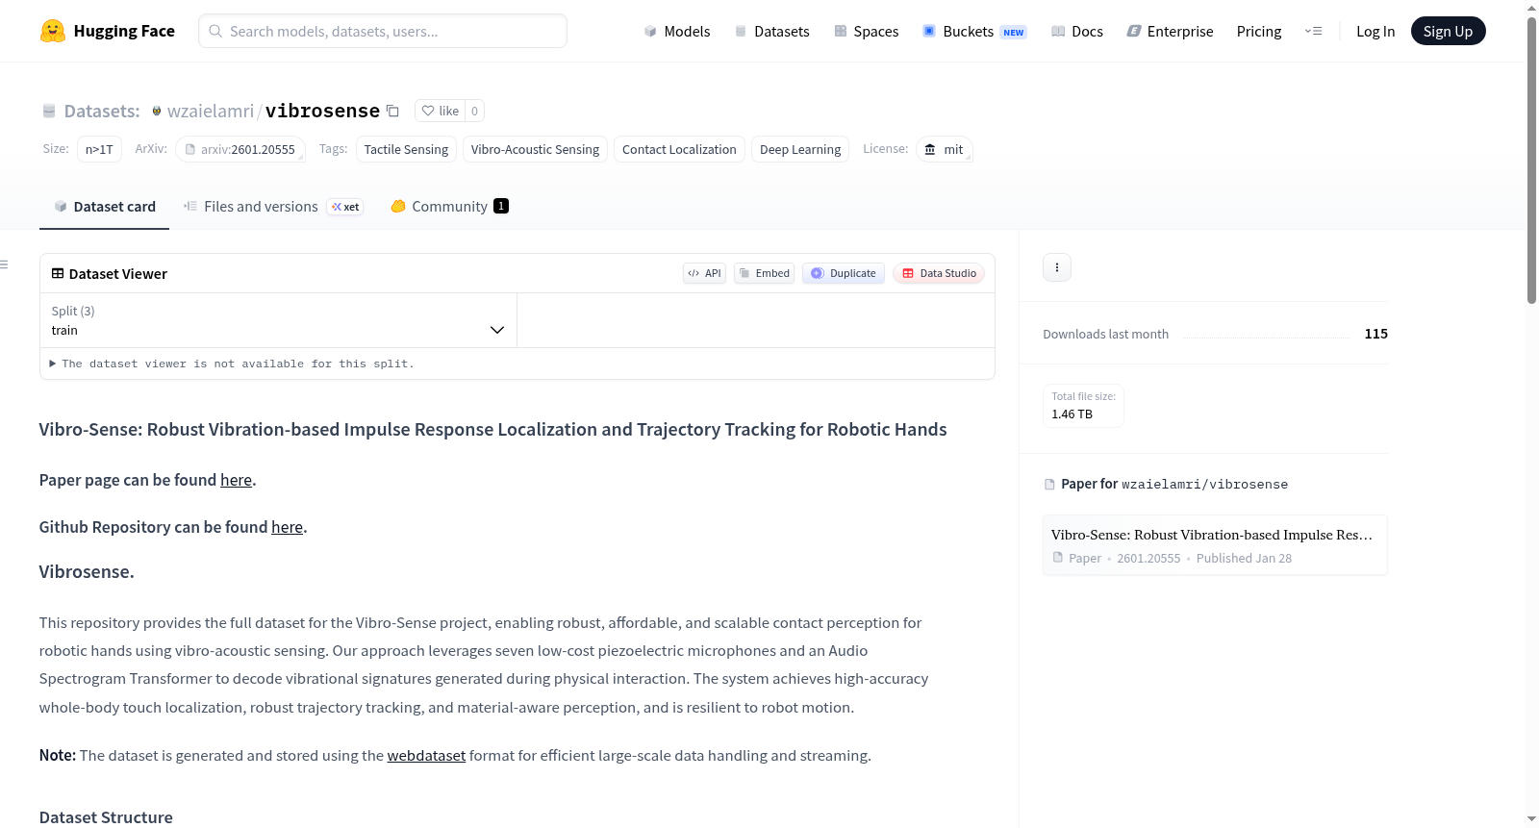
Task: Click the Sign Up button
Action: point(1448,31)
